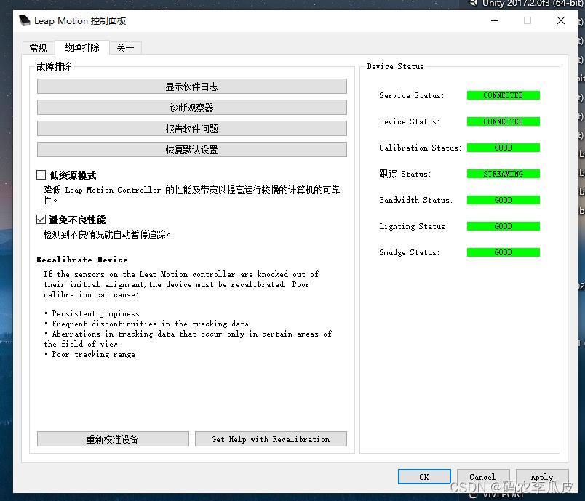Minimize the Leap Motion control panel window
This screenshot has width=585, height=501.
(x=495, y=20)
